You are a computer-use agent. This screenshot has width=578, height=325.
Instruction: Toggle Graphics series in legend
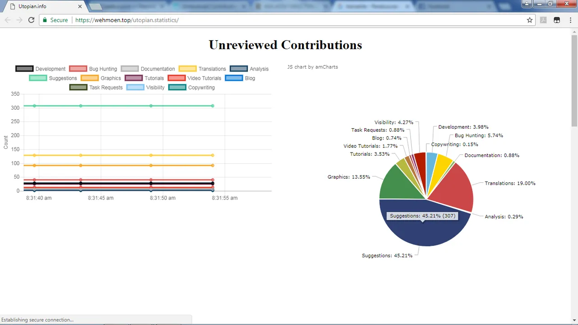click(x=101, y=78)
